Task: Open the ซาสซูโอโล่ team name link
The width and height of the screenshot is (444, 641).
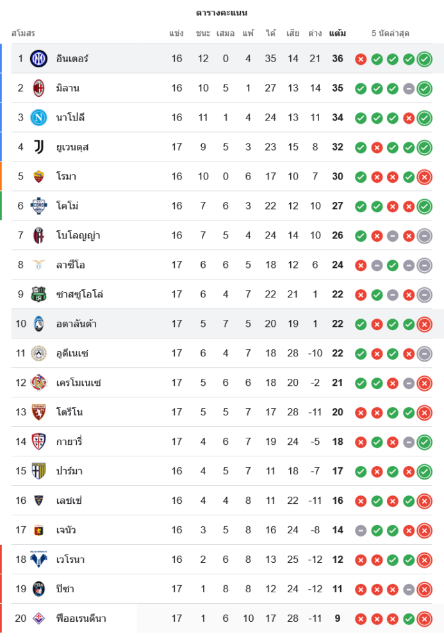Action: [x=79, y=294]
